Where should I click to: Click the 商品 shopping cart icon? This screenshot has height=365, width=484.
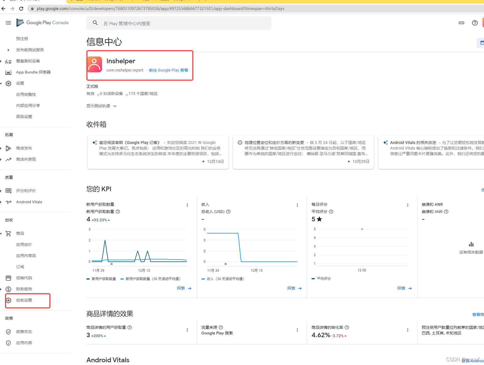click(x=8, y=234)
